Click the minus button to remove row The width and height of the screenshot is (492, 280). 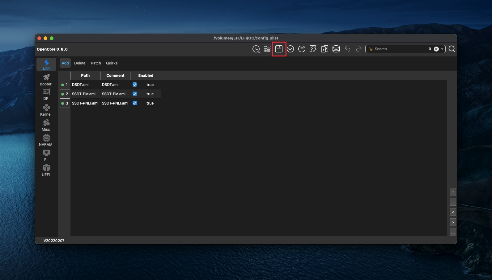point(453,202)
